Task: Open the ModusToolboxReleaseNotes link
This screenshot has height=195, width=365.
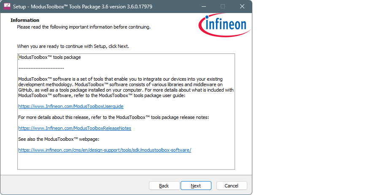Action: [75, 128]
